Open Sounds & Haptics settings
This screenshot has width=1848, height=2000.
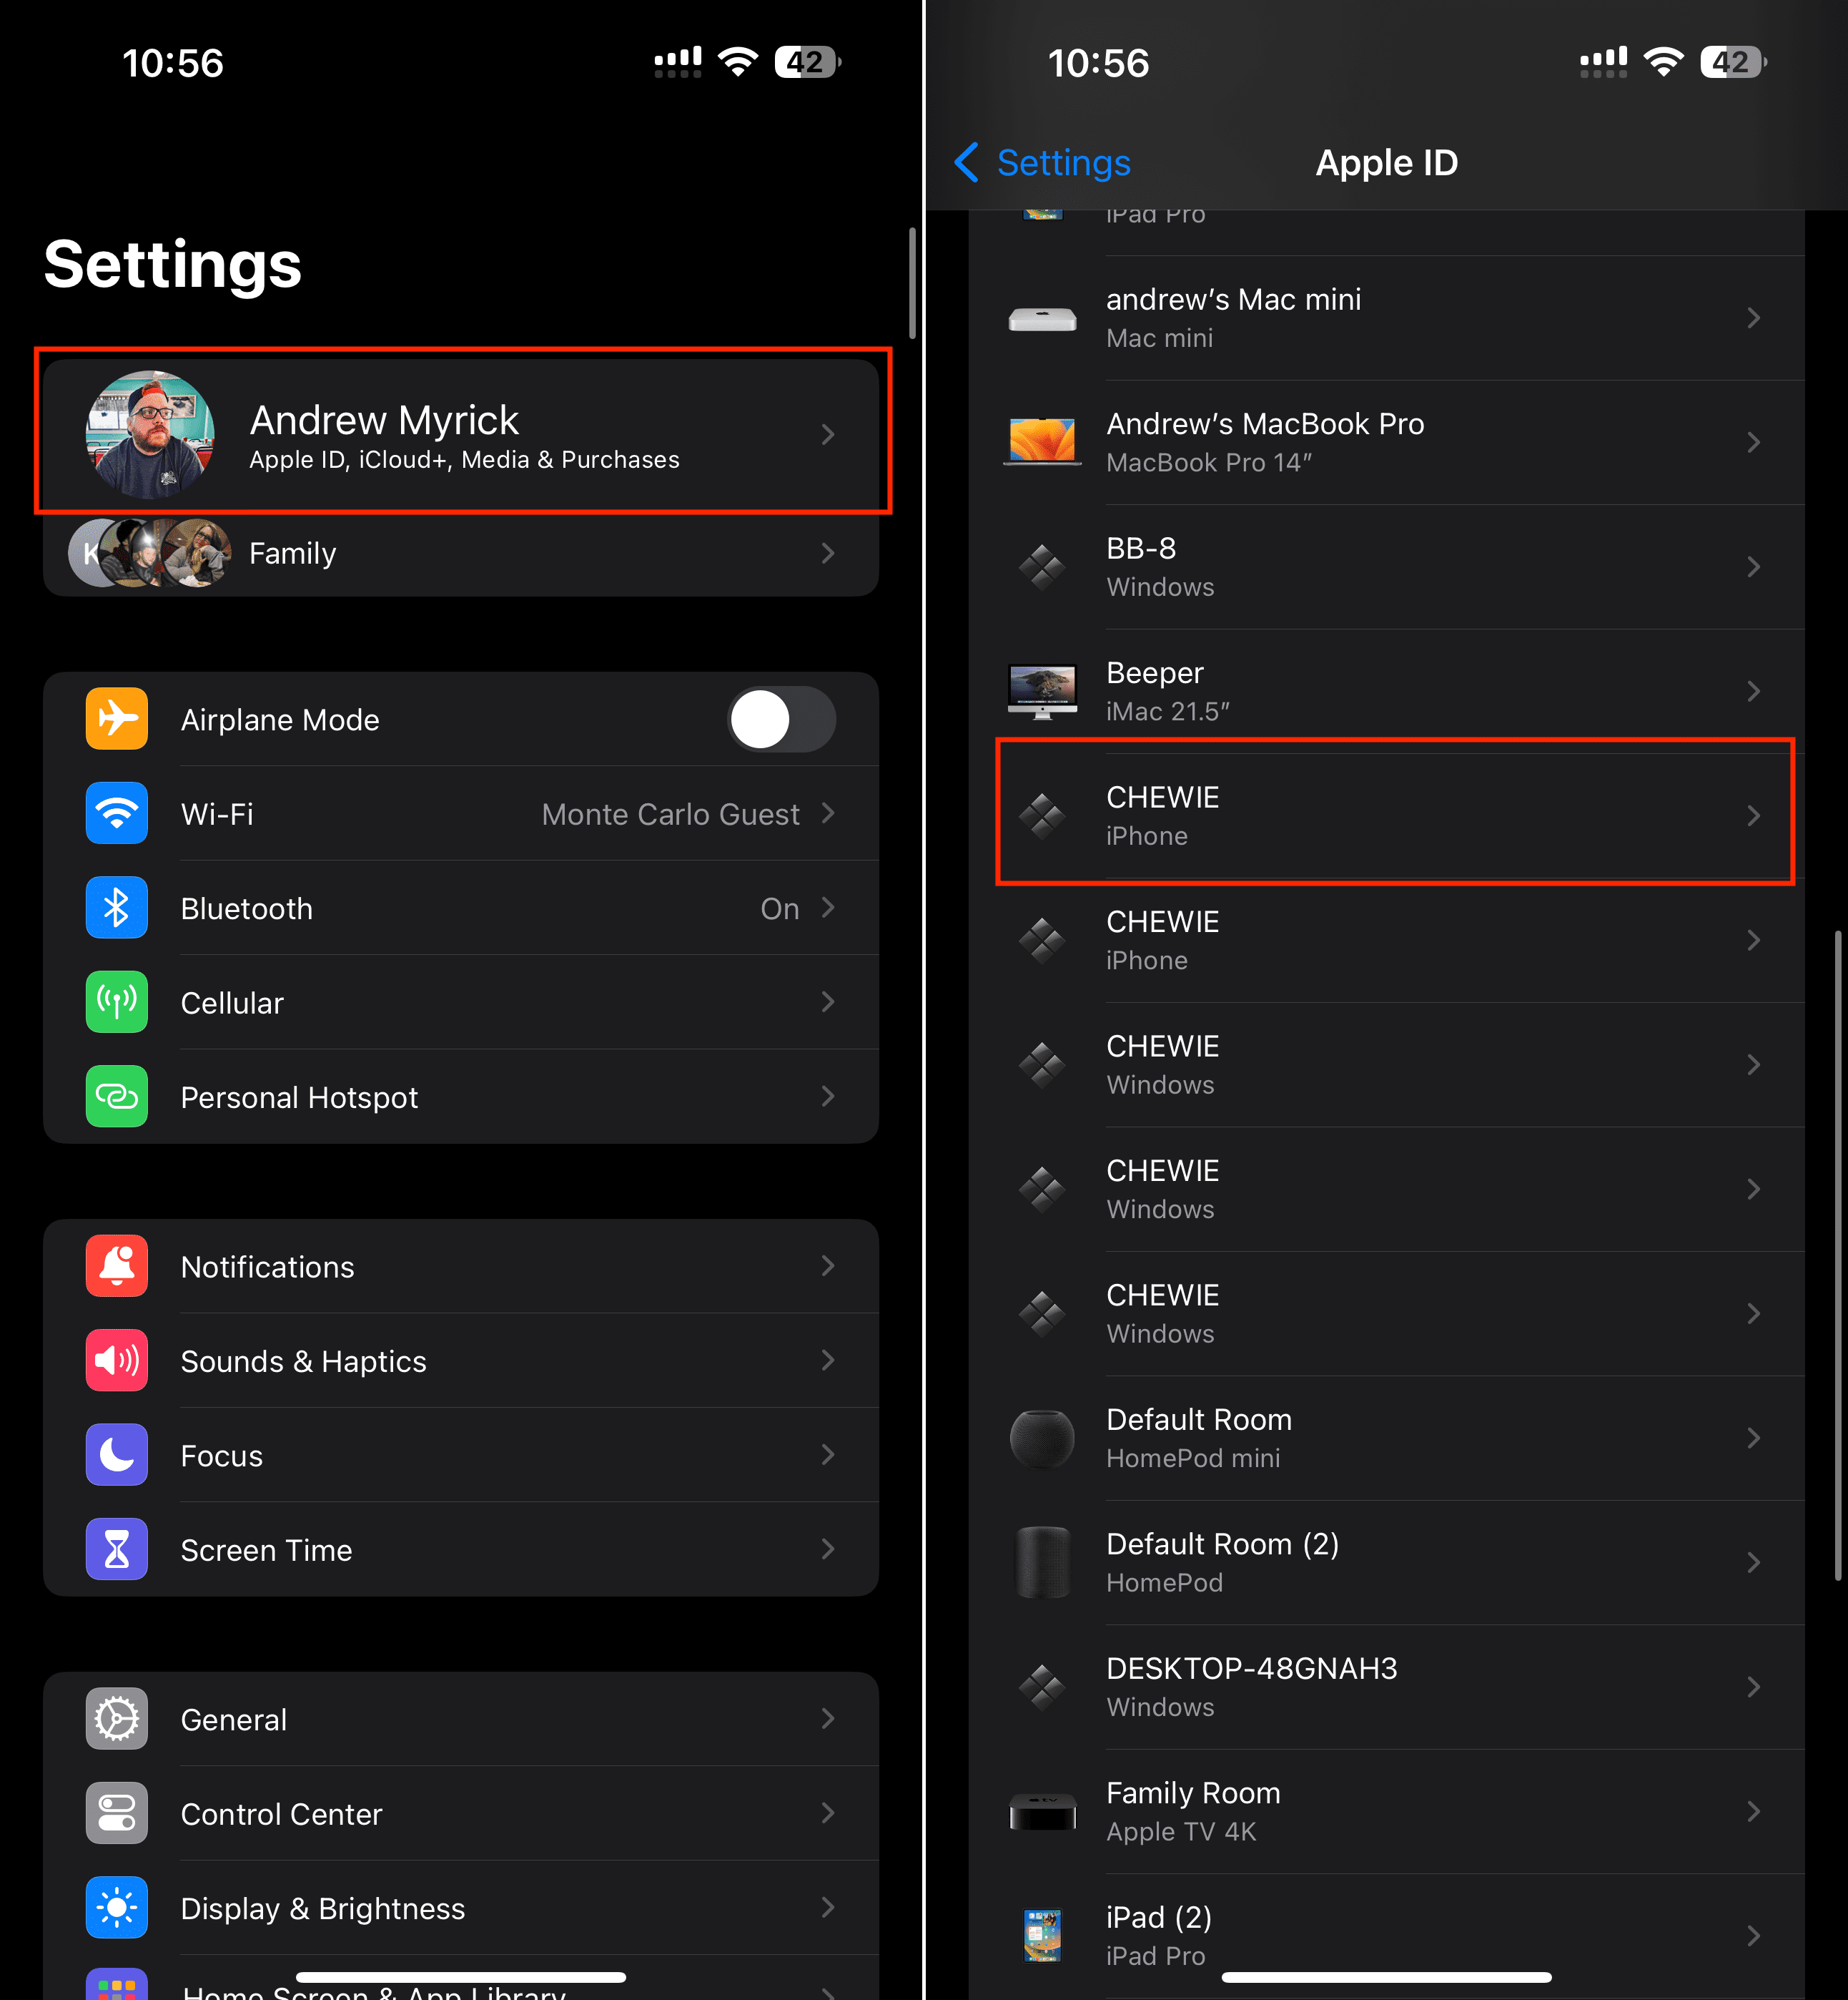[461, 1361]
